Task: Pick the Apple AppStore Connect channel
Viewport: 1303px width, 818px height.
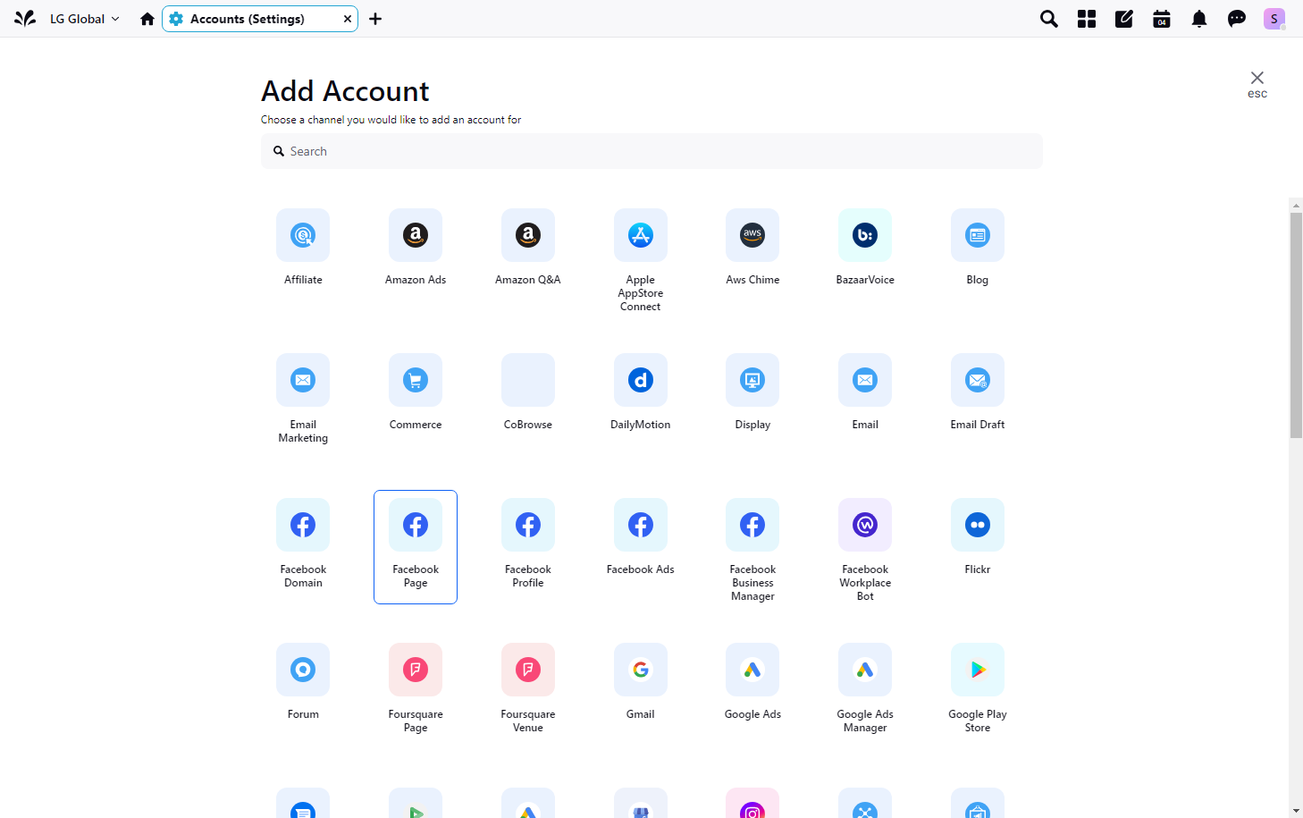Action: [640, 235]
